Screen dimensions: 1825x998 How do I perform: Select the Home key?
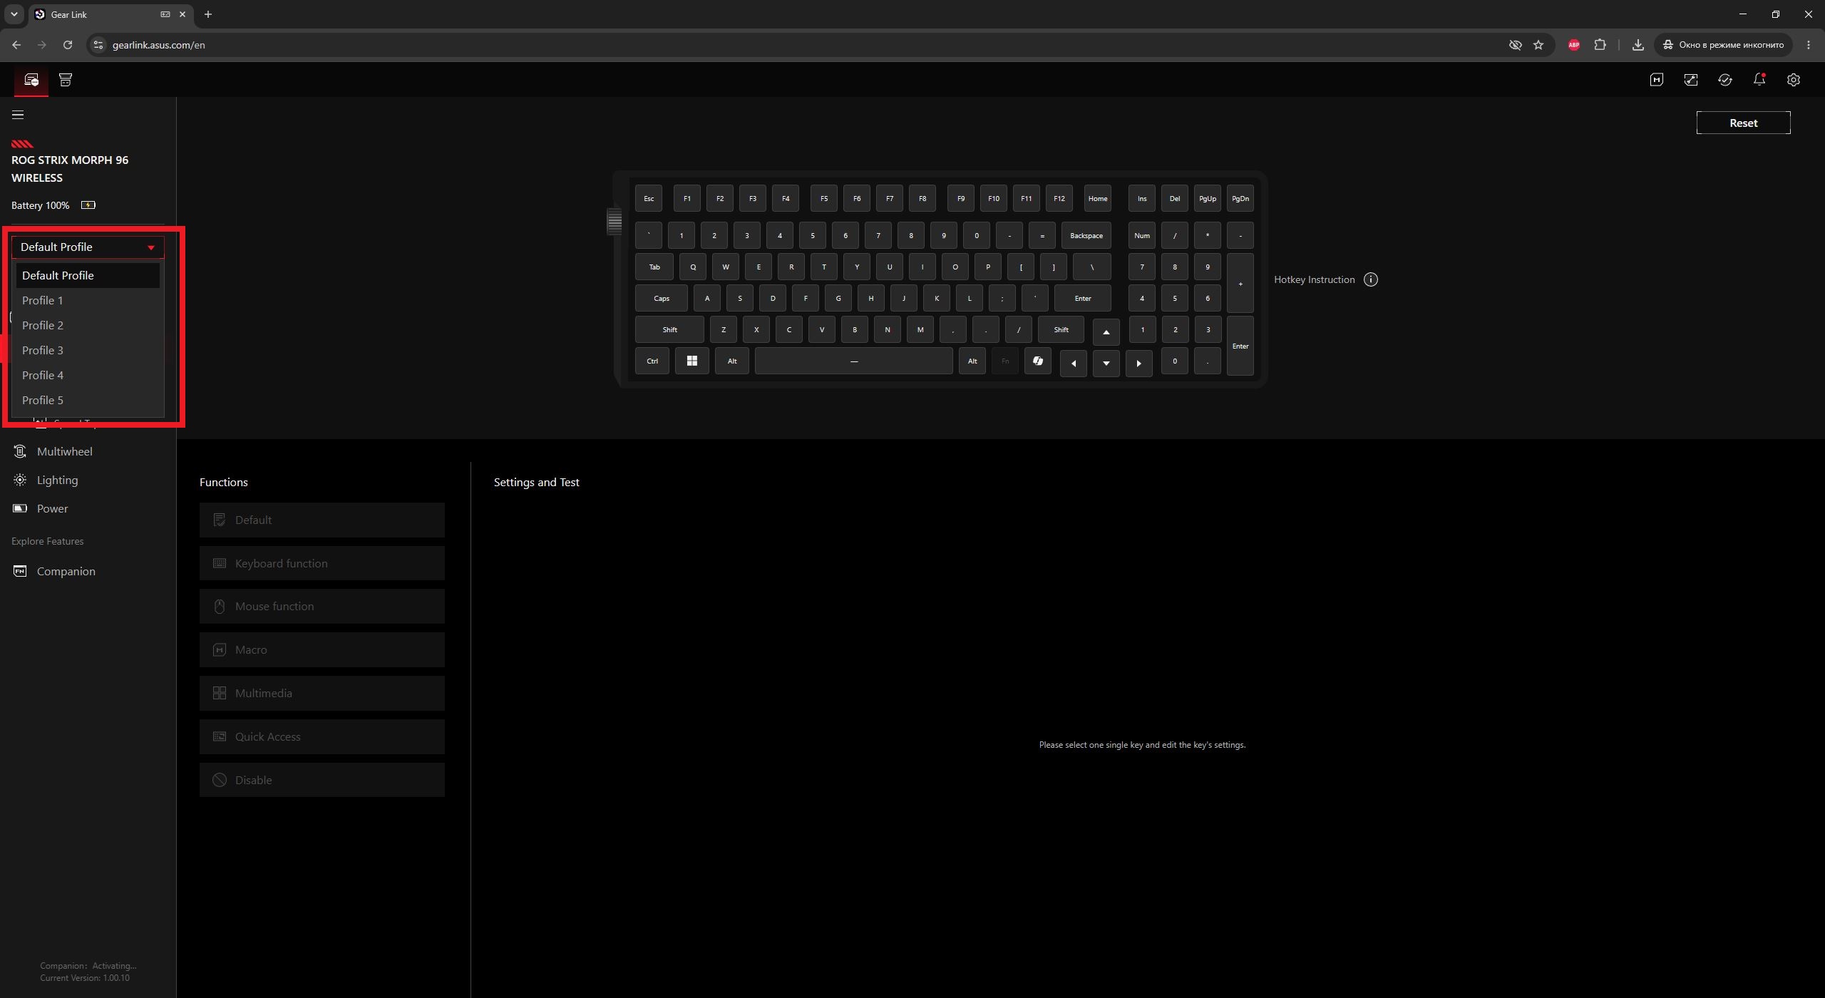click(x=1098, y=198)
